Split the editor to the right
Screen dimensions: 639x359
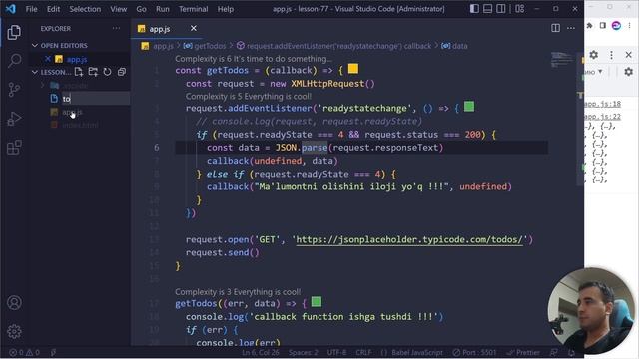point(555,28)
